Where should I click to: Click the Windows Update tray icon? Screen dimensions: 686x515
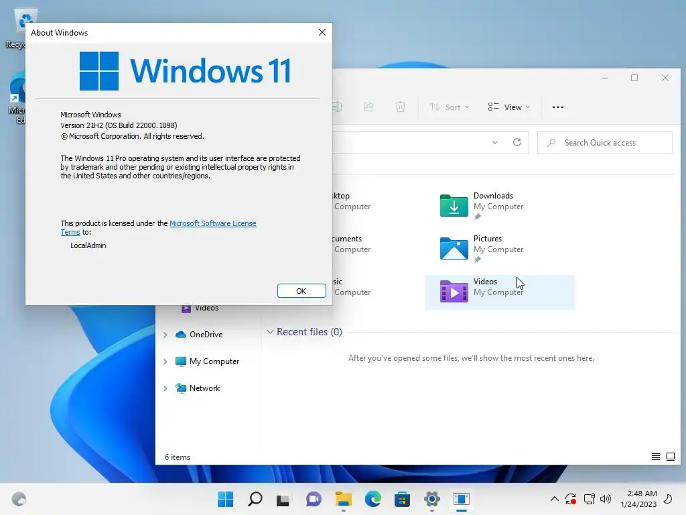coord(571,499)
